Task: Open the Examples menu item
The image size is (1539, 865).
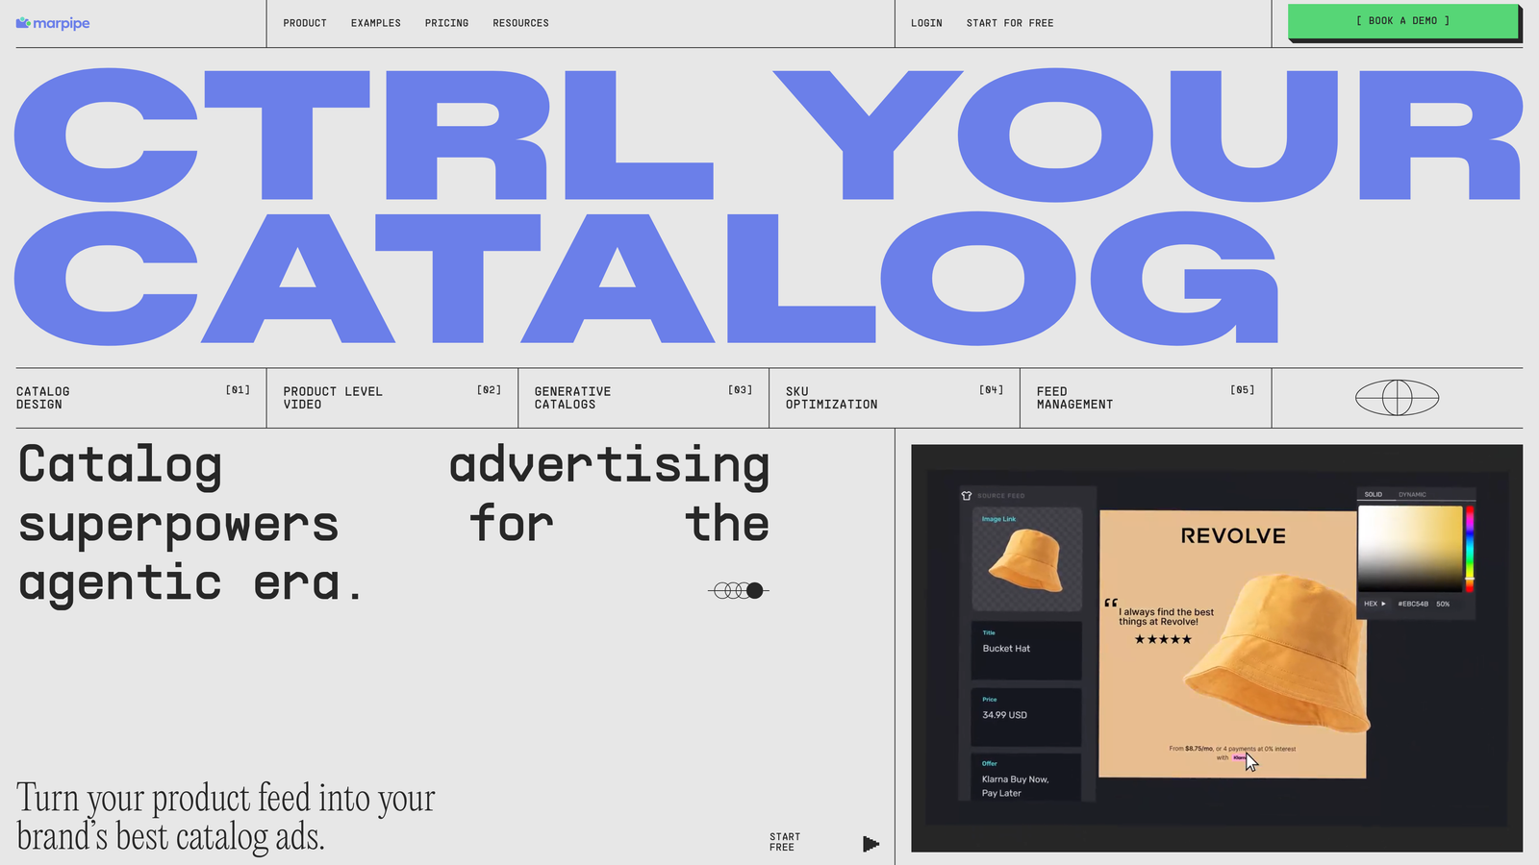Action: (376, 23)
